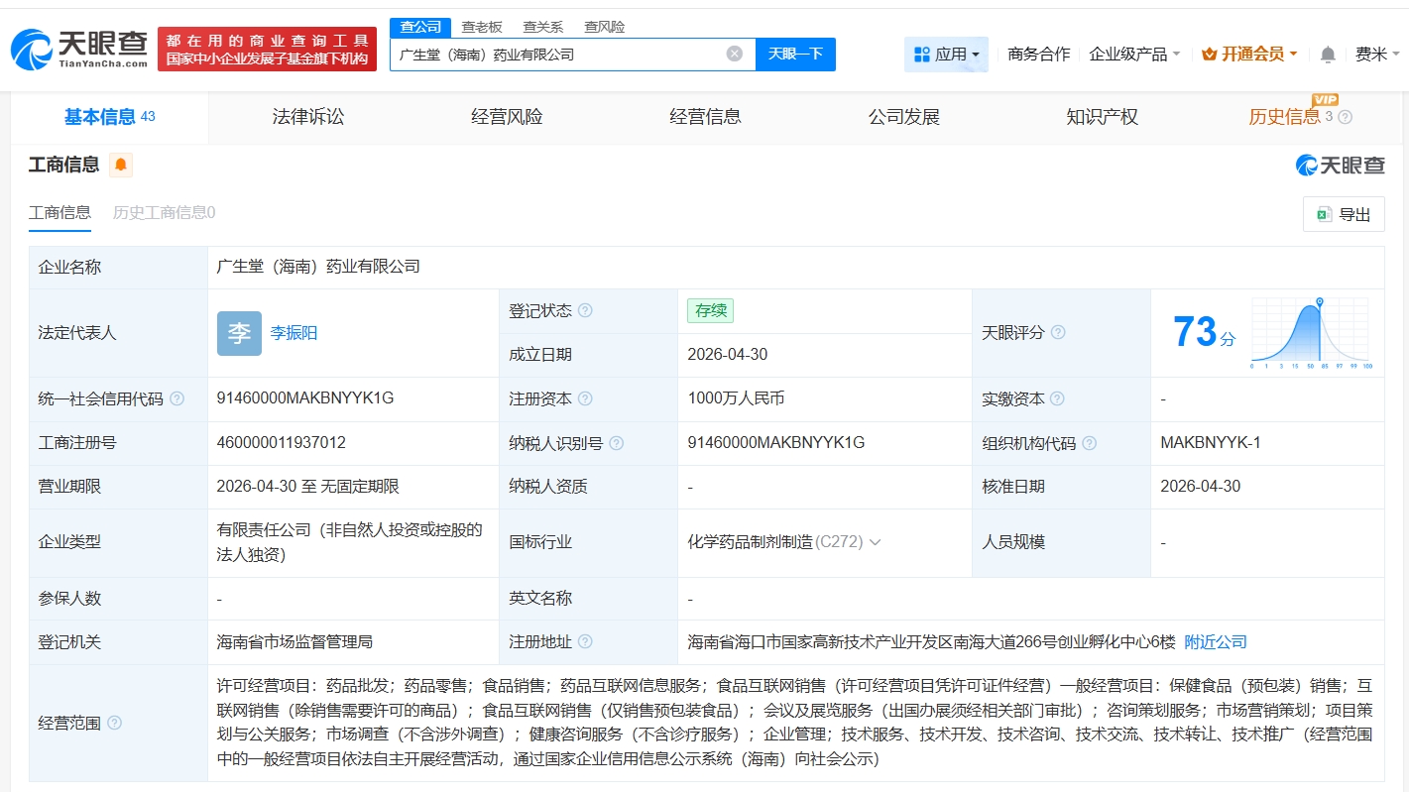Viewport: 1409px width, 792px height.
Task: Switch to the 查公司 search tab
Action: 420,27
